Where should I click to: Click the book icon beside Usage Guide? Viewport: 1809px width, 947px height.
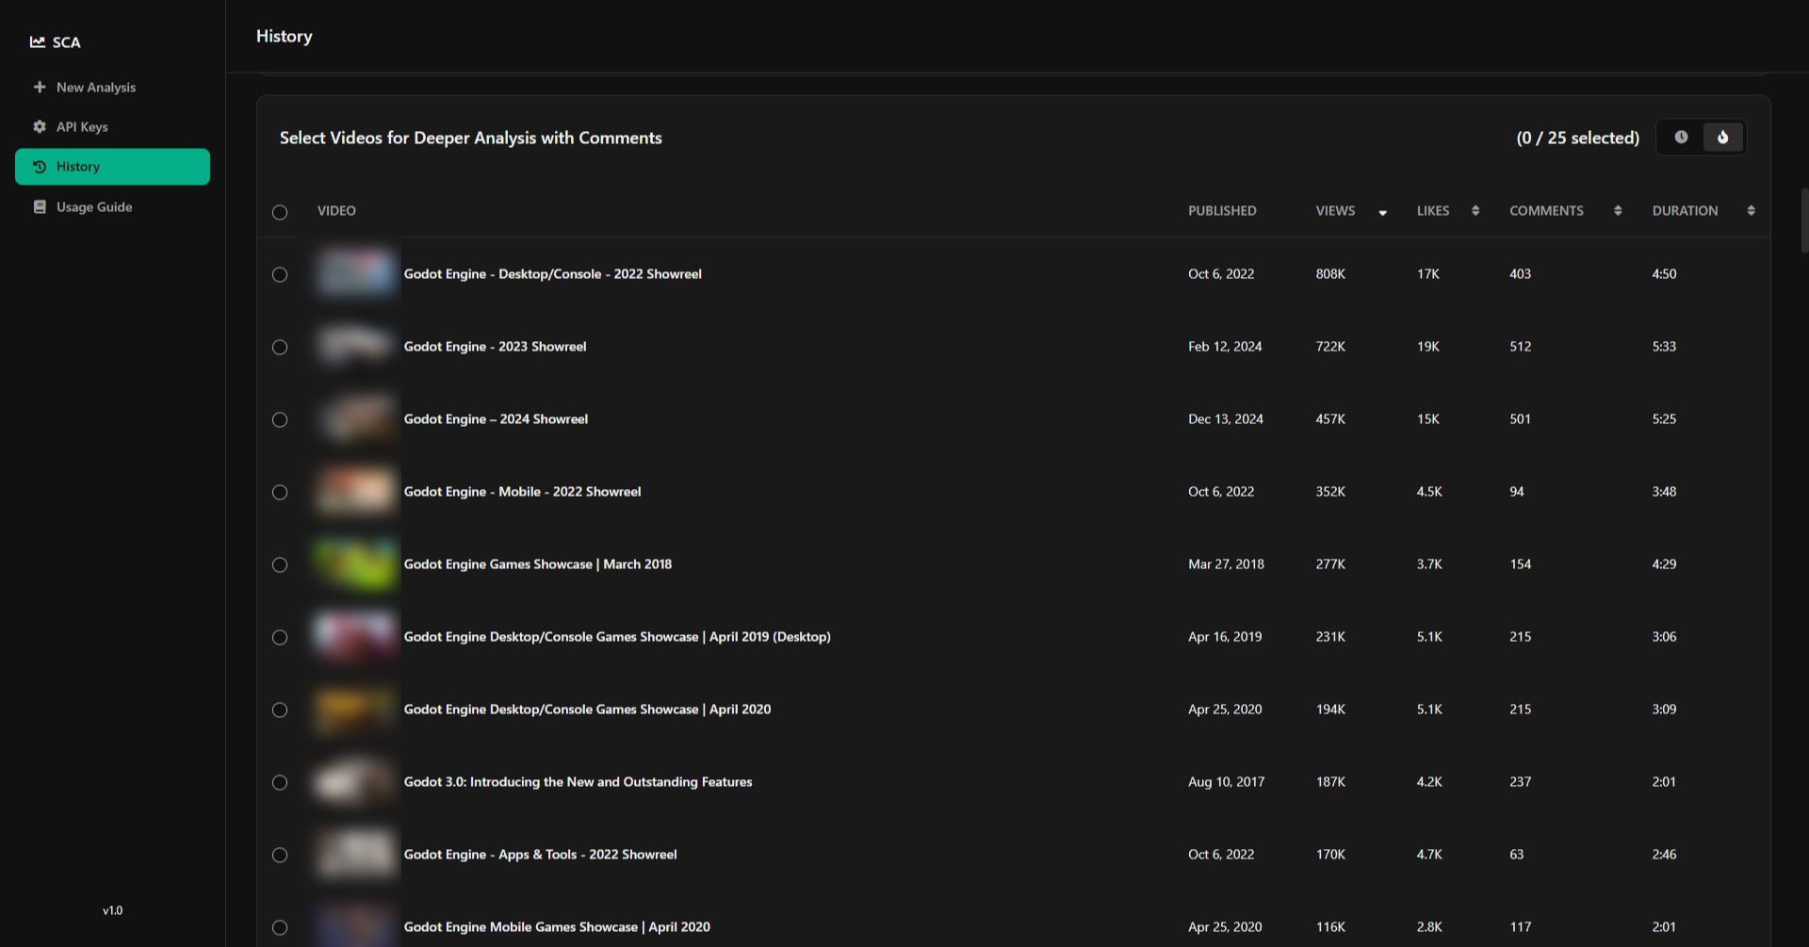(40, 206)
